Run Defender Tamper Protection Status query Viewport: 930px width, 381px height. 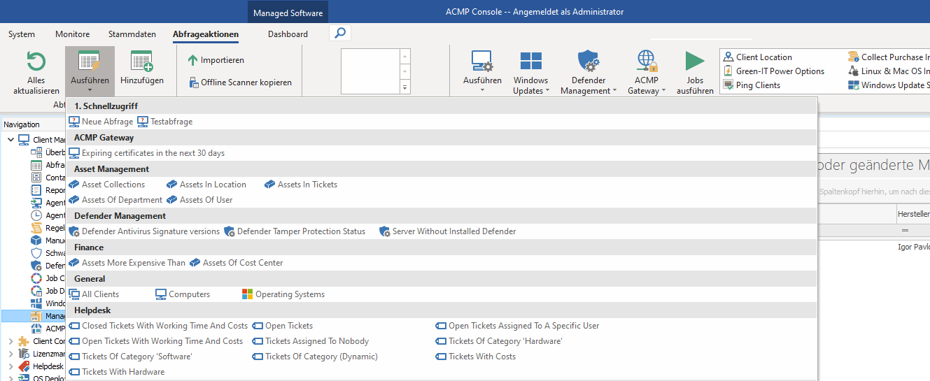click(295, 231)
